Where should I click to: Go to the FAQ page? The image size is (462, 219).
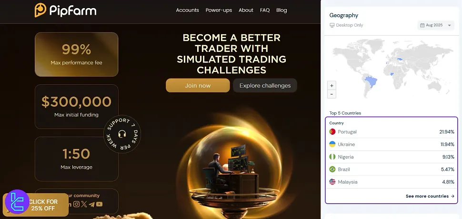265,10
